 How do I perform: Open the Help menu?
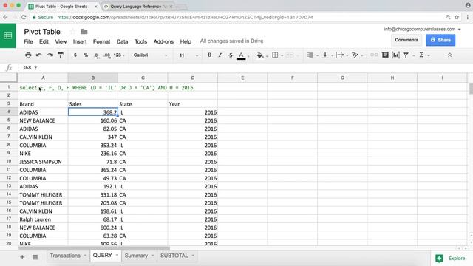[186, 41]
